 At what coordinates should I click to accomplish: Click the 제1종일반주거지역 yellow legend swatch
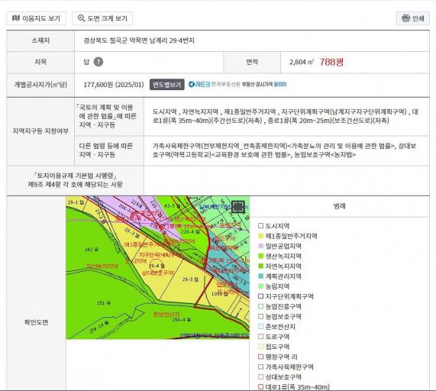[x=260, y=236]
